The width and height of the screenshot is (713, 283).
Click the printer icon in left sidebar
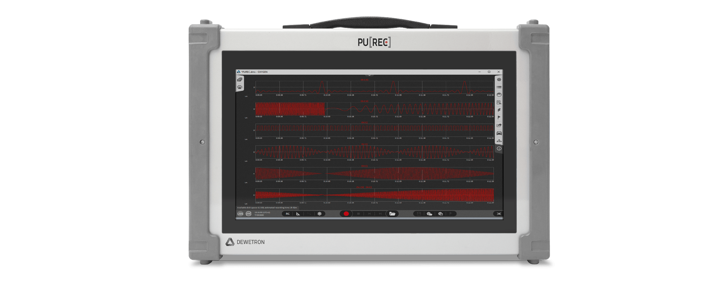coord(240,87)
